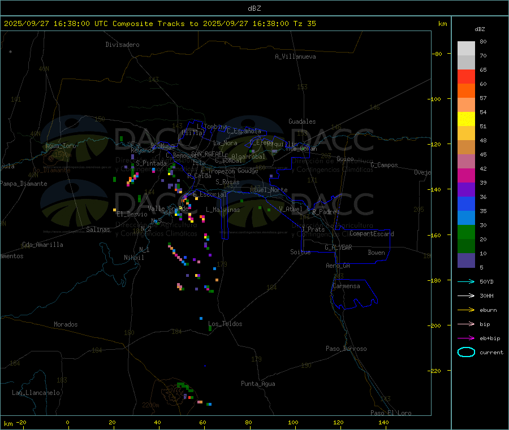Select the dark green 20-10 dBZ swatch
Screen dimensions: 509x430
click(x=466, y=246)
